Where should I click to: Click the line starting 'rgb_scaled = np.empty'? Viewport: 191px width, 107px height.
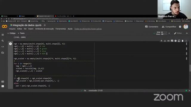tap(45, 59)
